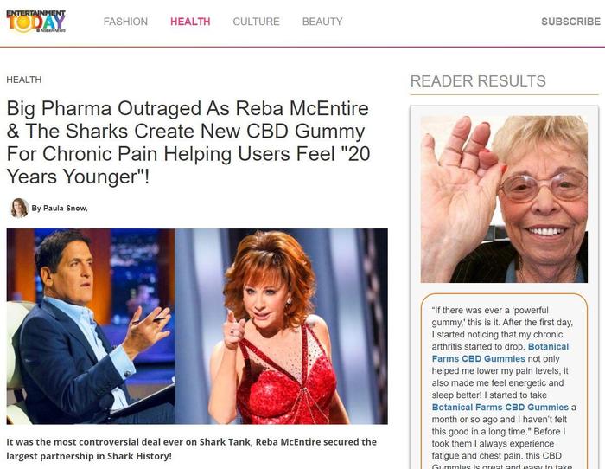Click the 'largest partnership in Shark History' text
Viewport: 605px width, 469px height.
(x=89, y=456)
